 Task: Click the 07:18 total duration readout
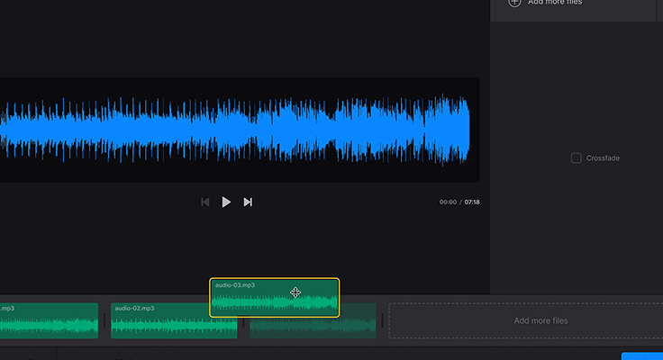tap(472, 202)
